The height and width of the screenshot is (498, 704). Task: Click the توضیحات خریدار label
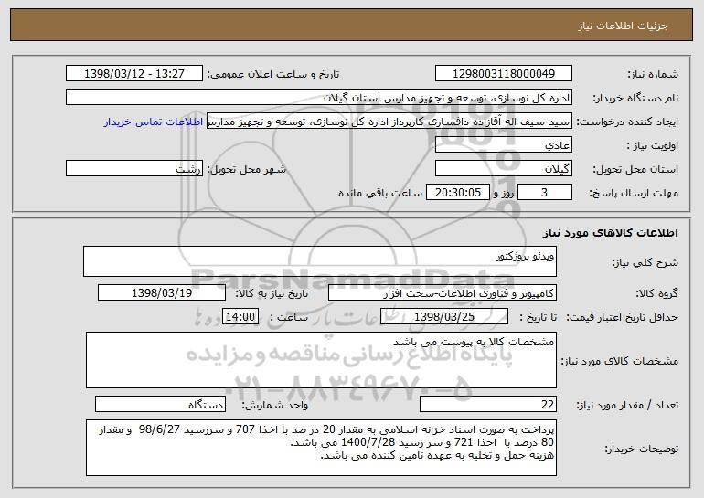641,449
